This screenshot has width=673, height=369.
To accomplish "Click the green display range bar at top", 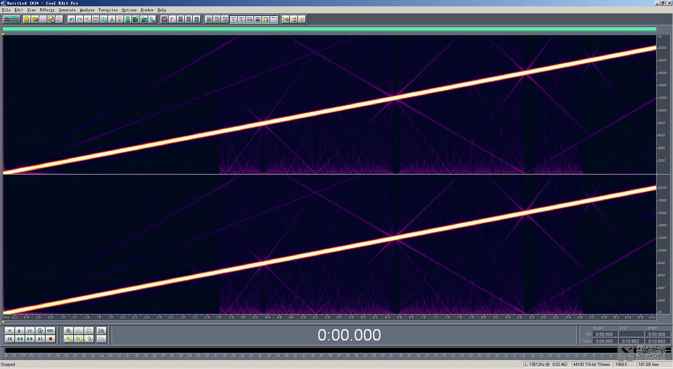I will click(329, 29).
